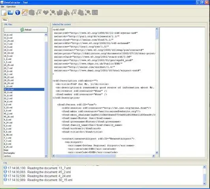This screenshot has height=189, width=210.
Task: Click the file content horizontal scrollbar thumb
Action: point(85,156)
